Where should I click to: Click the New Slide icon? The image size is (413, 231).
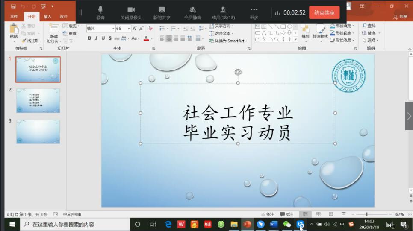pos(54,31)
